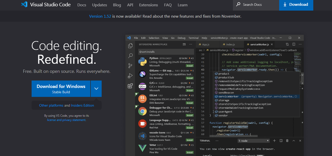Image resolution: width=332 pixels, height=156 pixels.
Task: Click the new terminal plus icon
Action: click(x=274, y=141)
